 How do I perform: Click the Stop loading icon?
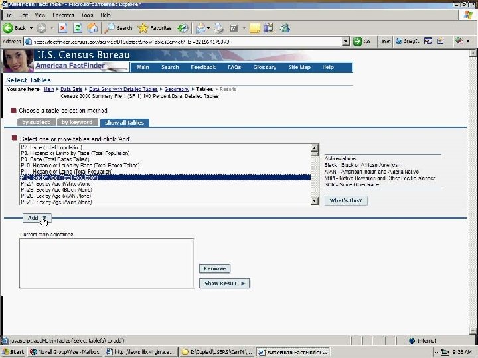point(63,28)
